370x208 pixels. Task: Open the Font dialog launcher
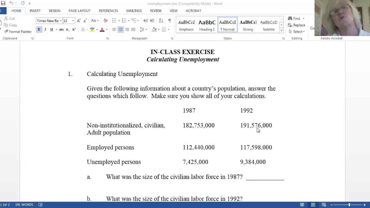108,38
